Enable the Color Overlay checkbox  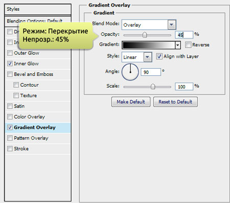(x=10, y=117)
